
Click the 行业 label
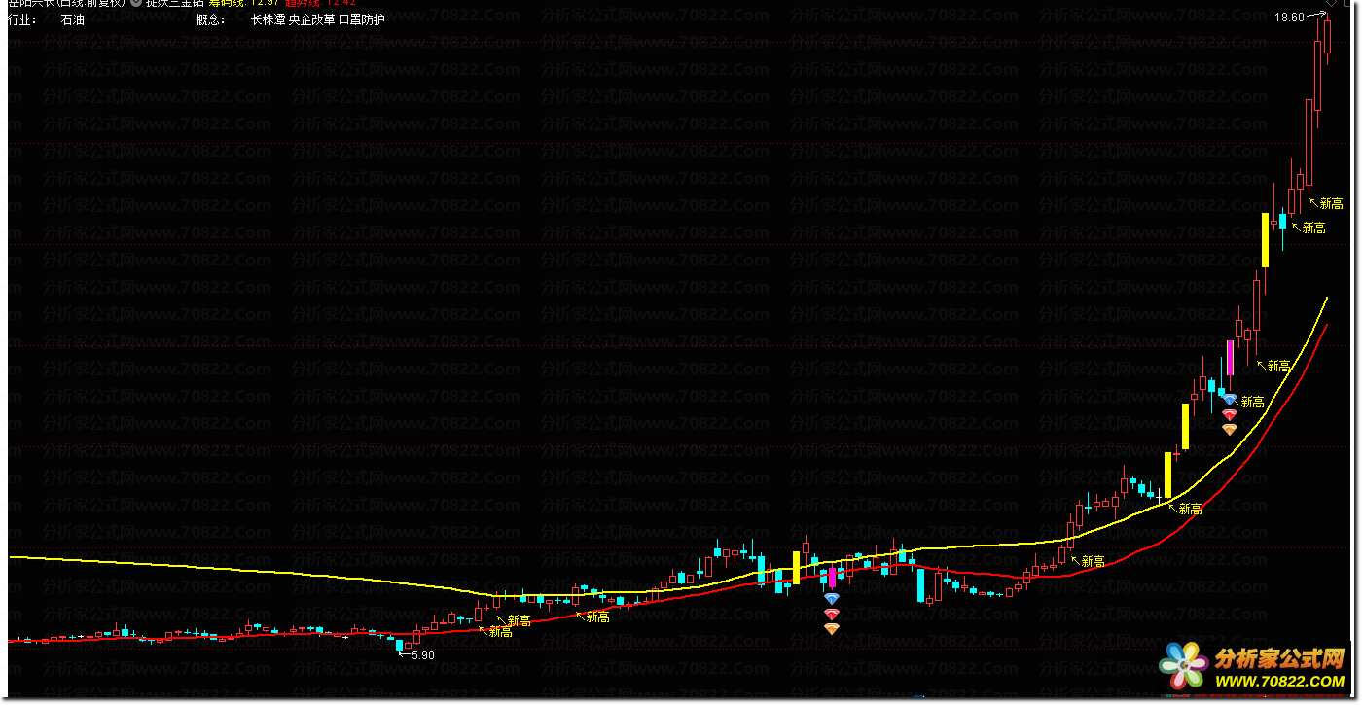pos(21,19)
